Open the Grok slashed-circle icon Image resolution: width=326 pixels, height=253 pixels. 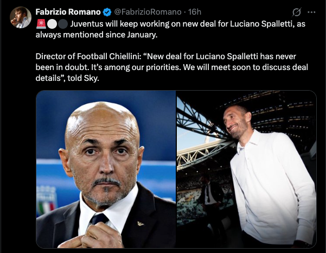(297, 12)
